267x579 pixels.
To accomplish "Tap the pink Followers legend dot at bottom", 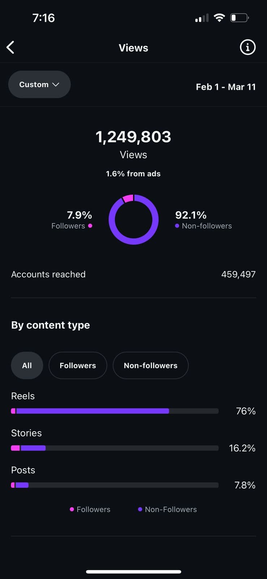I will pos(72,509).
